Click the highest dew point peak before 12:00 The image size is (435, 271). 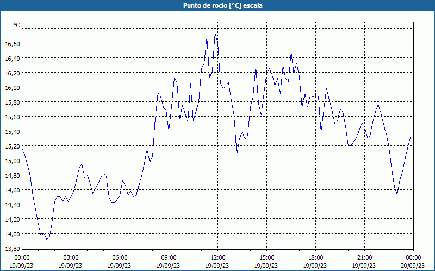click(215, 33)
